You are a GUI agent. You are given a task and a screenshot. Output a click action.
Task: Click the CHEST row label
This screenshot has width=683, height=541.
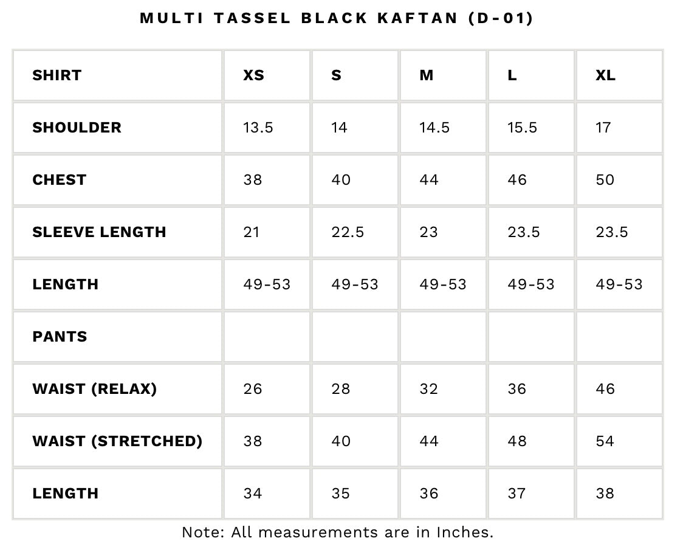60,180
